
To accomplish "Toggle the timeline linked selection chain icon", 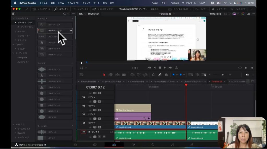I will click(x=160, y=75).
